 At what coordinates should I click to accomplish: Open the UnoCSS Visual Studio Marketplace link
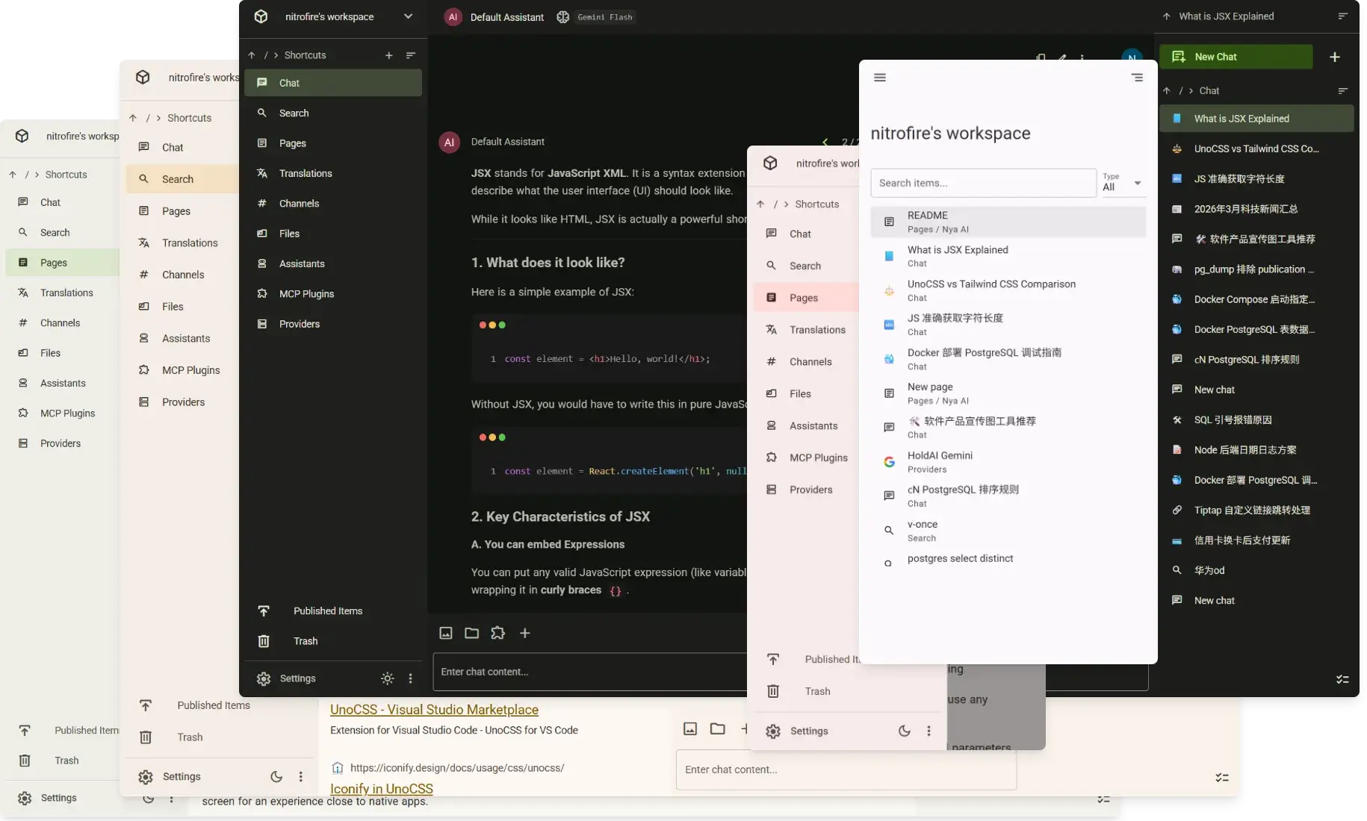(x=433, y=710)
